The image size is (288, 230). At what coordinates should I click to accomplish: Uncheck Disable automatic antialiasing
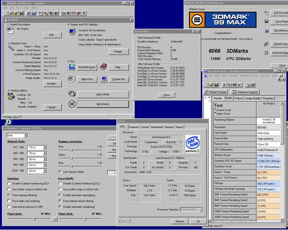[60, 207]
